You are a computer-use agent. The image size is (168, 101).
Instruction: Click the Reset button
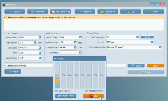pyautogui.click(x=147, y=37)
